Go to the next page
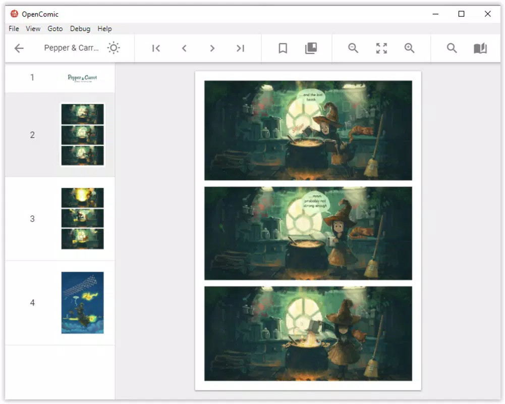The height and width of the screenshot is (404, 505). click(212, 48)
